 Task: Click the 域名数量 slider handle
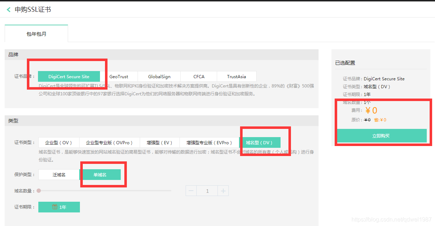coord(39,191)
